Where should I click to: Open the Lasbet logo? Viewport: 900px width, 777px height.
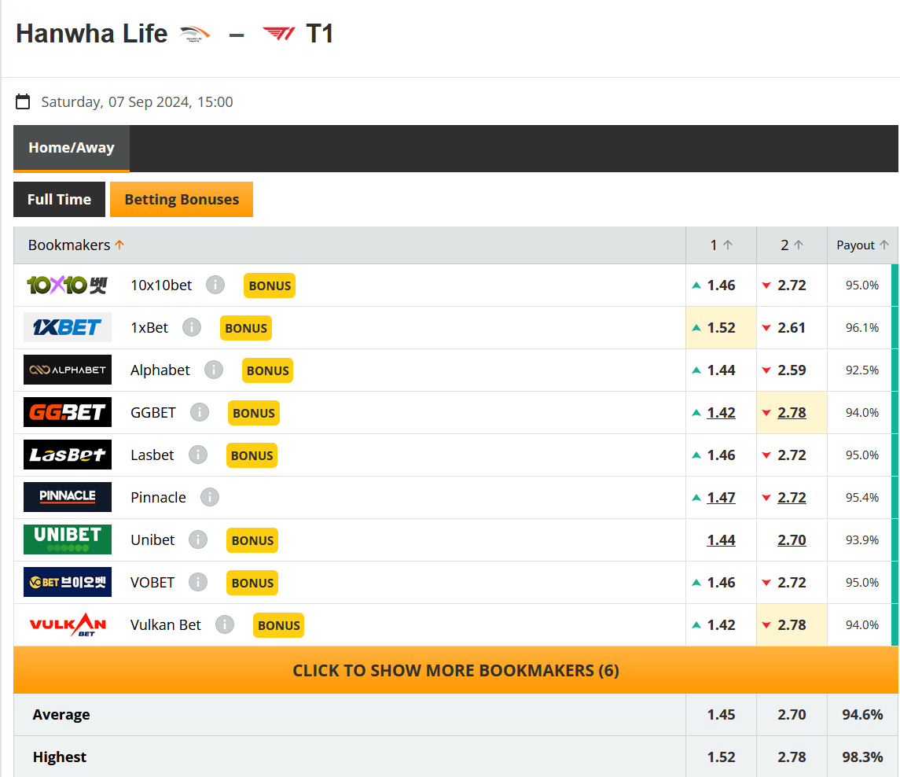pyautogui.click(x=67, y=455)
